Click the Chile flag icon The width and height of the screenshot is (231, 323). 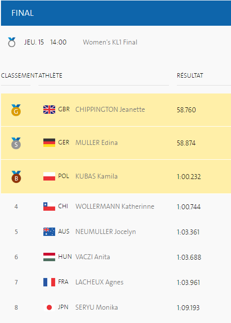[49, 207]
